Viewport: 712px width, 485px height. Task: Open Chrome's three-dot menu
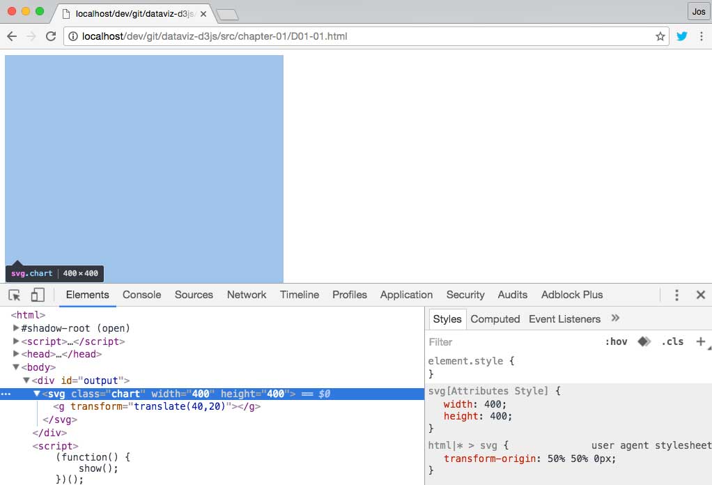pyautogui.click(x=702, y=36)
